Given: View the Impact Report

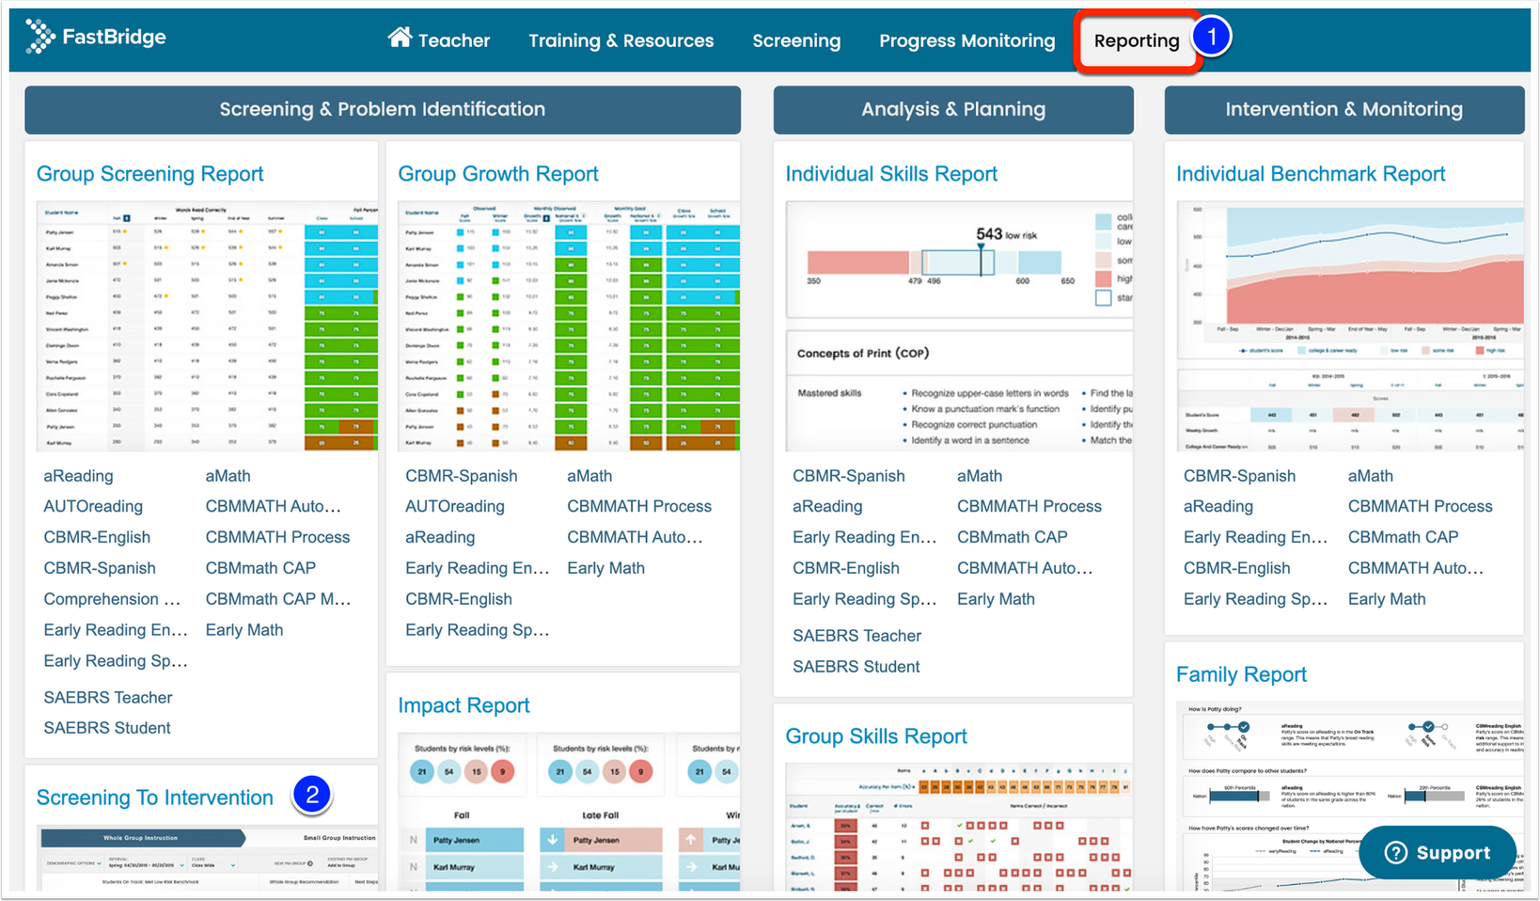Looking at the screenshot, I should point(464,704).
